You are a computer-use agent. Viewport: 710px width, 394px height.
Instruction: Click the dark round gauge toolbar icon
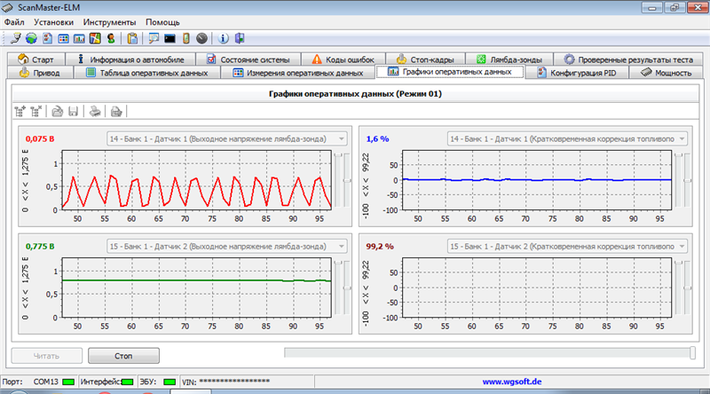[202, 38]
